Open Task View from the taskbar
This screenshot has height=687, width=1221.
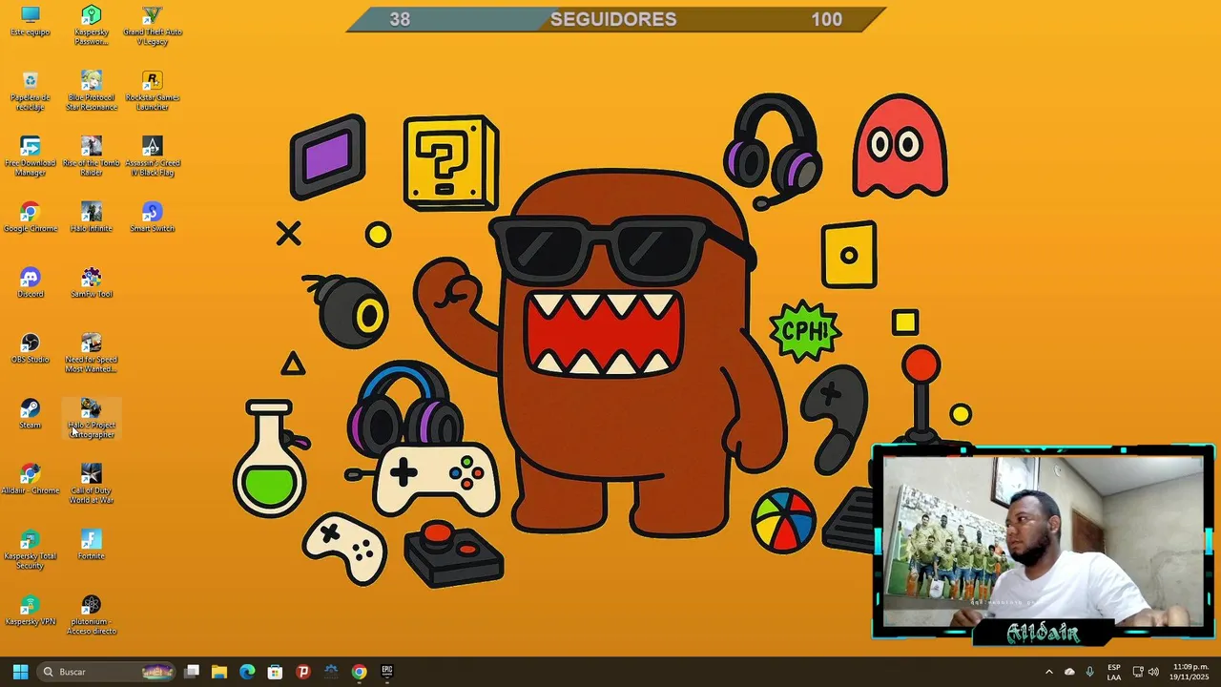point(192,672)
